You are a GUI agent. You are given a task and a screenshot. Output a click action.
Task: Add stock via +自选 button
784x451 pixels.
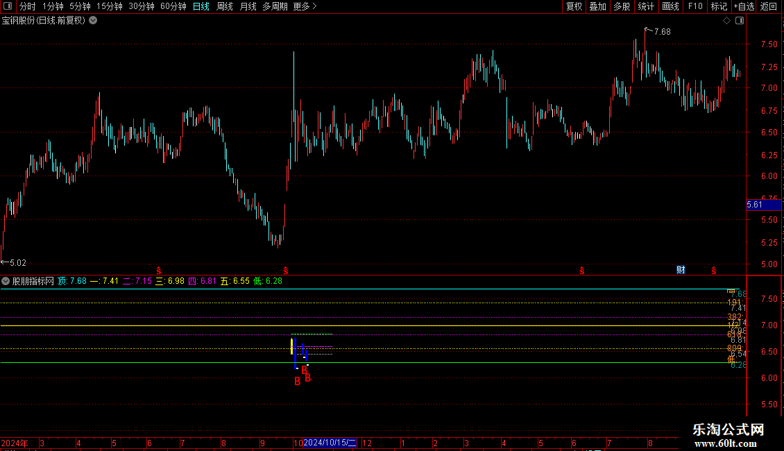pyautogui.click(x=742, y=6)
